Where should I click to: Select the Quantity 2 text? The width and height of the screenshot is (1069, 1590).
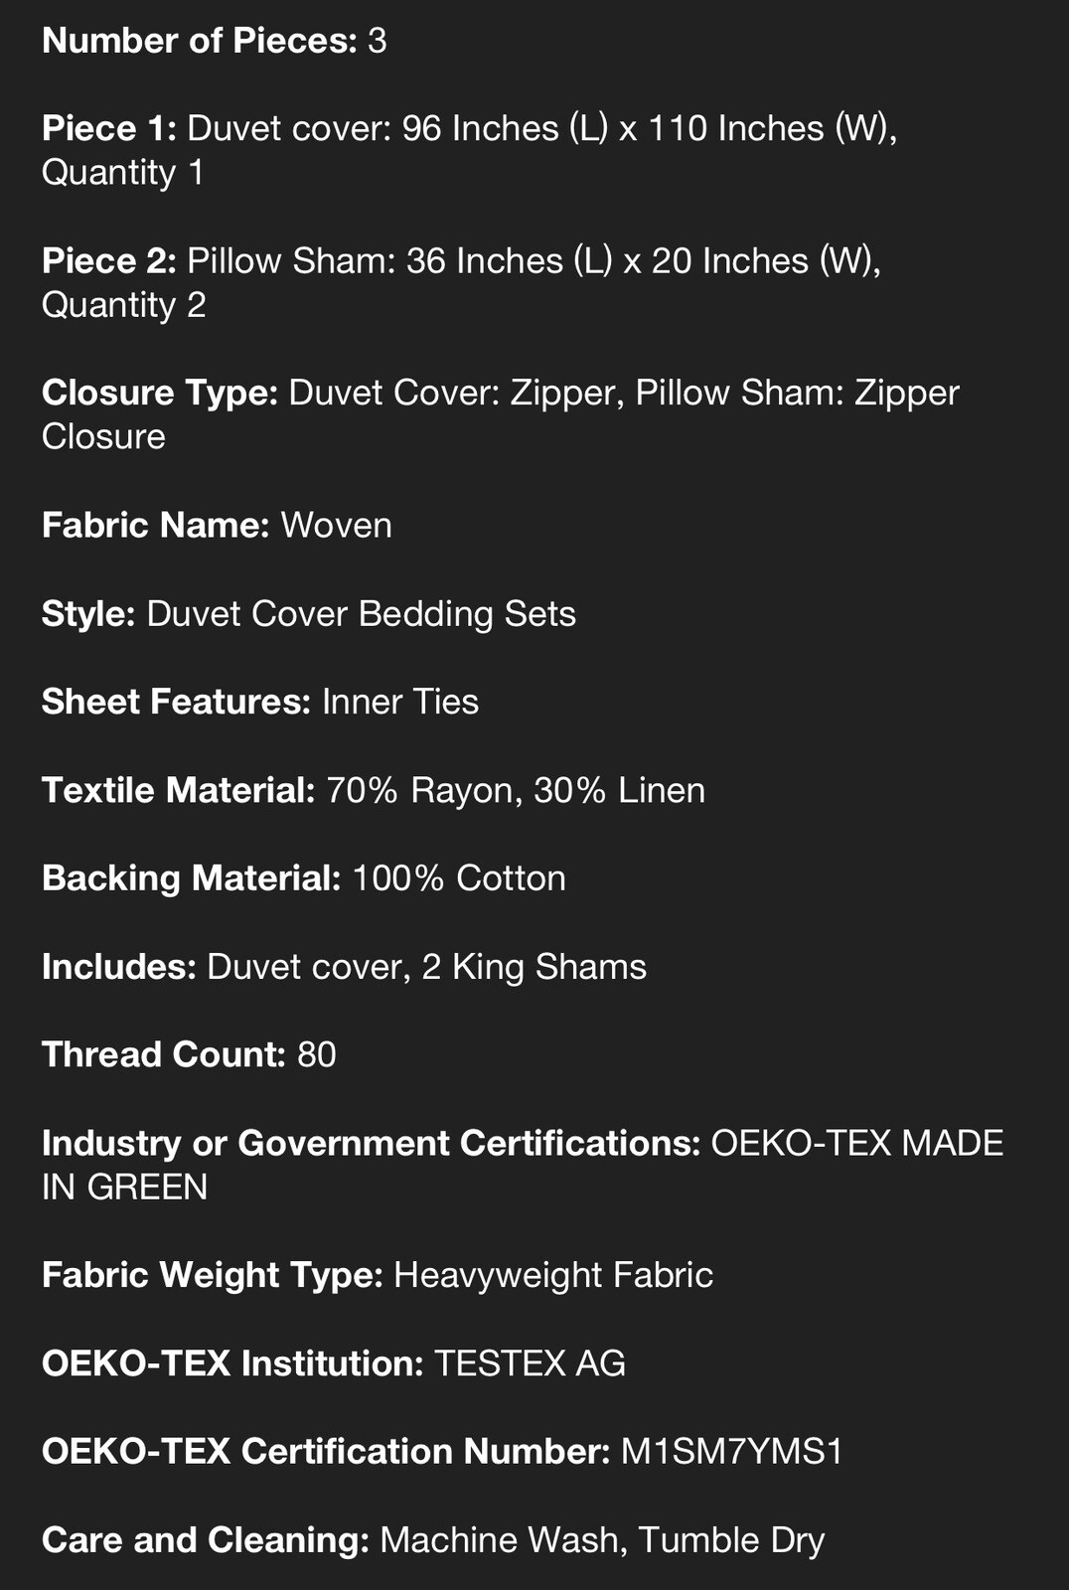pos(124,305)
